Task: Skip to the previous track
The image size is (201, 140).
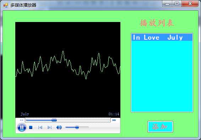Action: click(x=40, y=128)
